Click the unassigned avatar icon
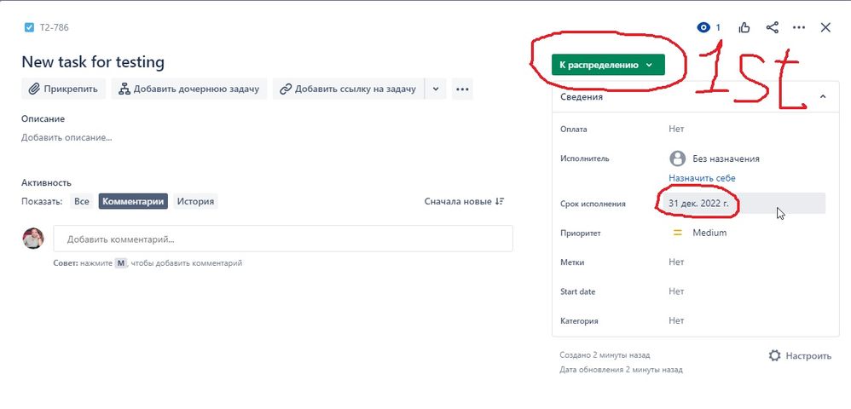The height and width of the screenshot is (409, 851). pyautogui.click(x=677, y=158)
